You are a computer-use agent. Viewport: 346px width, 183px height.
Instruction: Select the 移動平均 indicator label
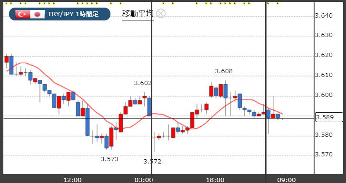pos(138,14)
